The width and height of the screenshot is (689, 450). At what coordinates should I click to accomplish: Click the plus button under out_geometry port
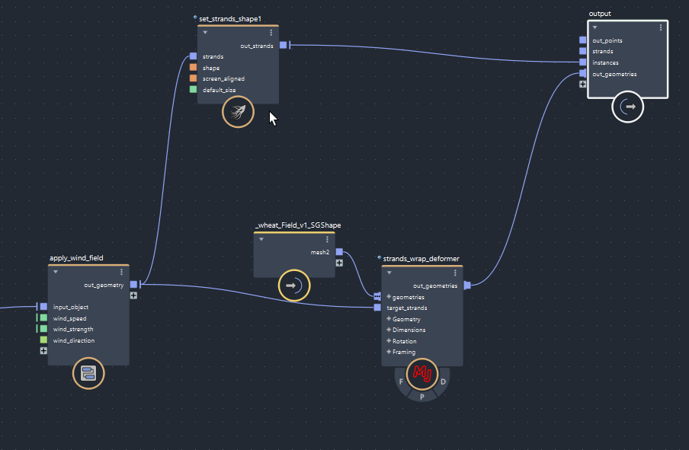click(x=133, y=294)
